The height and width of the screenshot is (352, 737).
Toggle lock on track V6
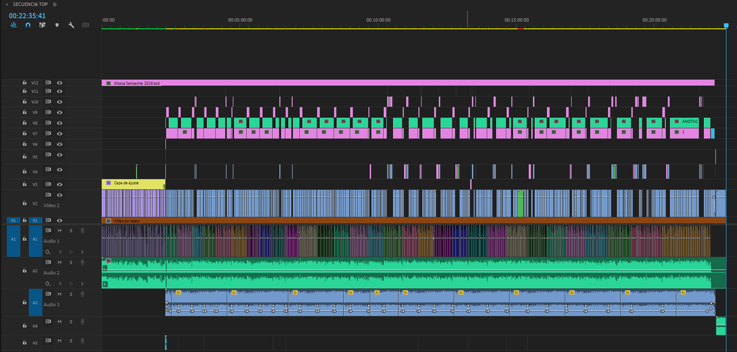pos(25,144)
